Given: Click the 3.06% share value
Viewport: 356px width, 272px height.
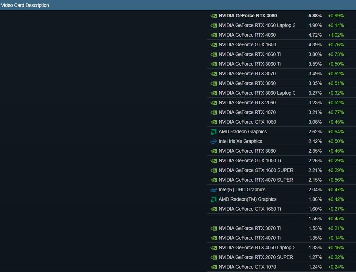Looking at the screenshot, I should [315, 122].
